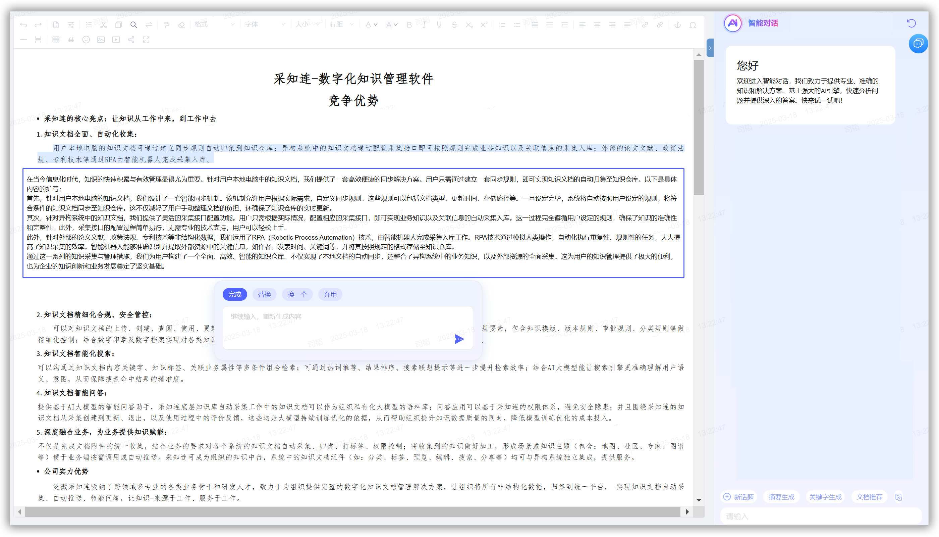Viewport: 939px width, 537px height.
Task: Enter fullscreen editing mode
Action: (x=146, y=40)
